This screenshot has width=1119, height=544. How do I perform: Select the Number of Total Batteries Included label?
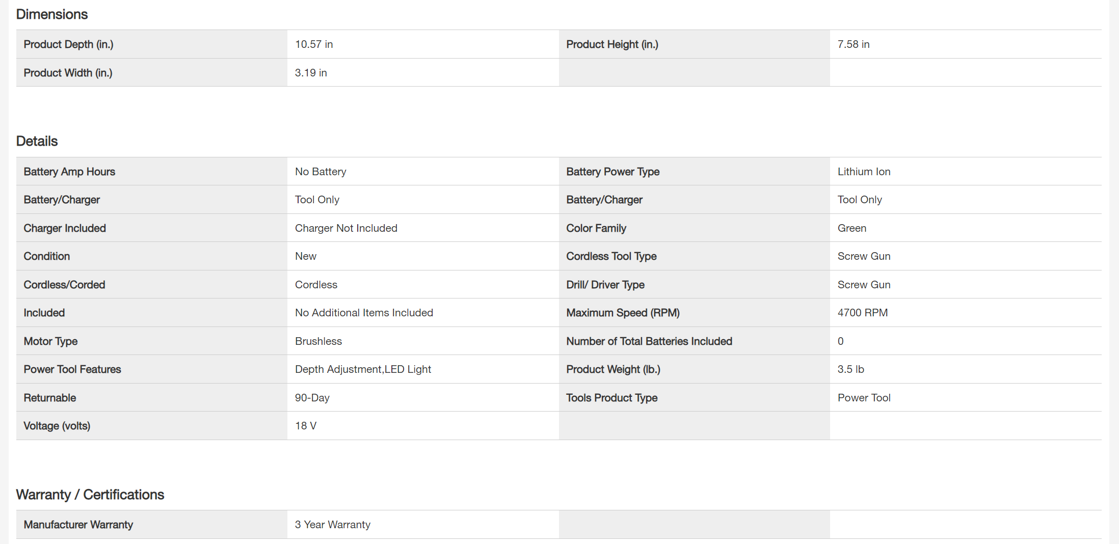[649, 341]
